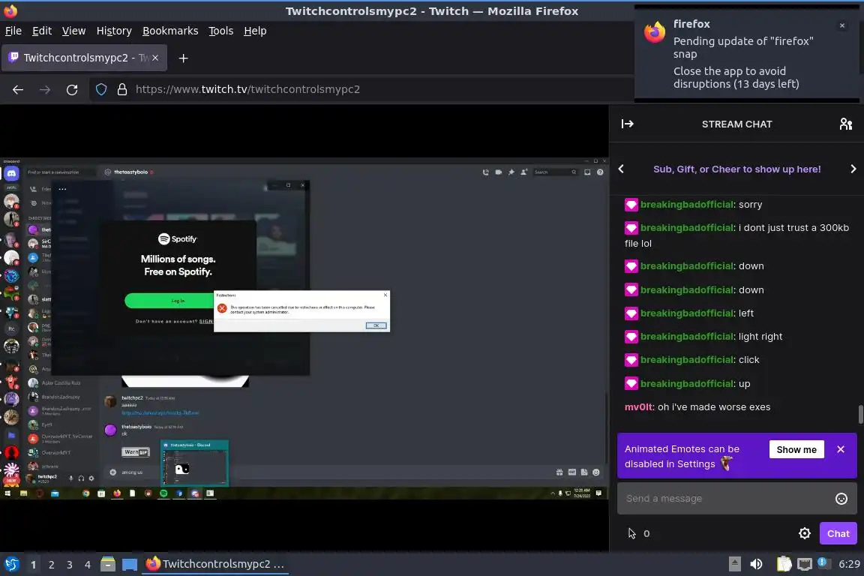Close the Twitchcontrolsmypc2 tab
Image resolution: width=864 pixels, height=576 pixels.
155,58
